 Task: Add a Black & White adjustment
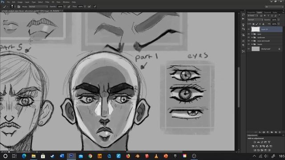point(260,146)
